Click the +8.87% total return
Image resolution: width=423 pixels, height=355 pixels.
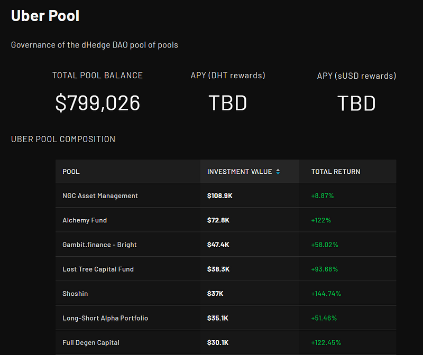323,195
